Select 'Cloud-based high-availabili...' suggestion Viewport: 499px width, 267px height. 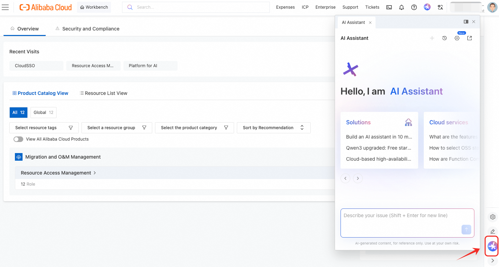tap(379, 159)
